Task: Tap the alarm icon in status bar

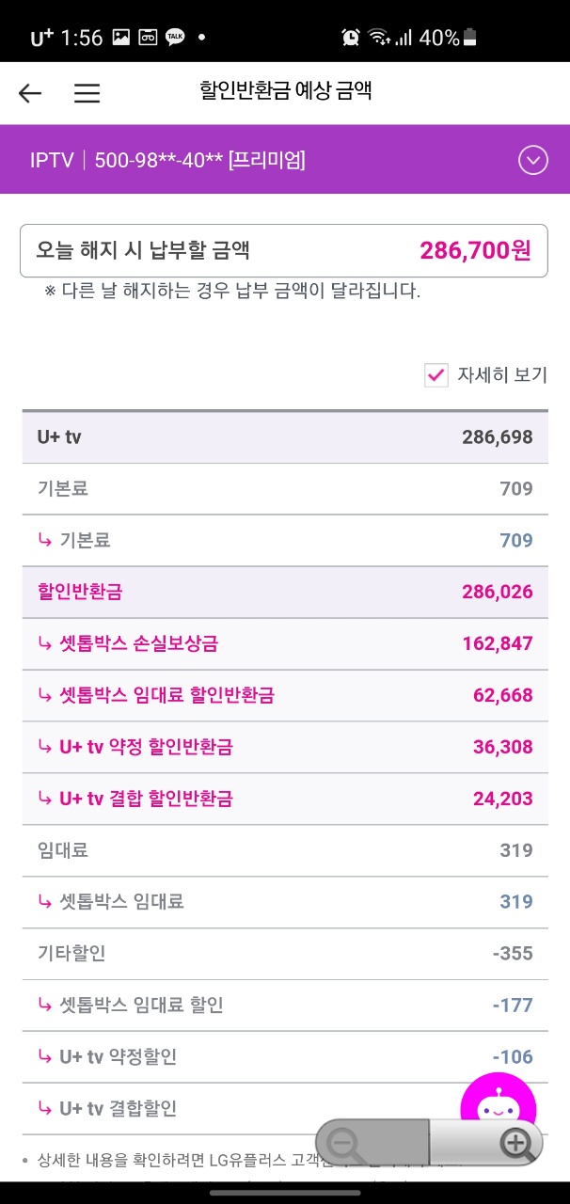Action: click(351, 38)
